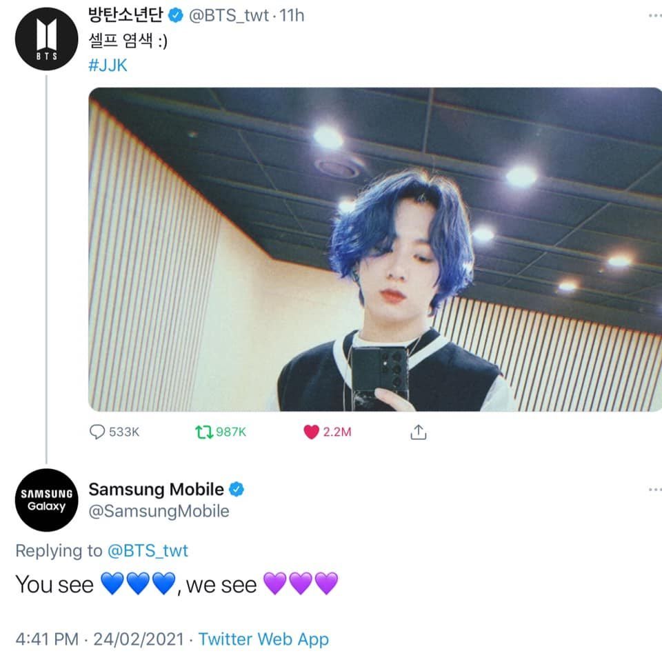This screenshot has height=662, width=662.
Task: Click BTS verified badge checkmark
Action: tap(176, 16)
